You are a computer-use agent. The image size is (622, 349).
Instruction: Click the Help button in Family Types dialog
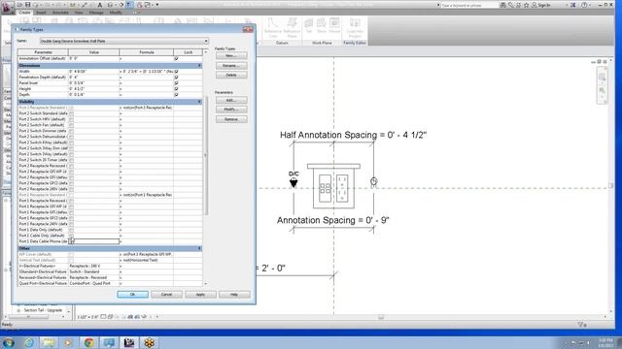click(234, 295)
